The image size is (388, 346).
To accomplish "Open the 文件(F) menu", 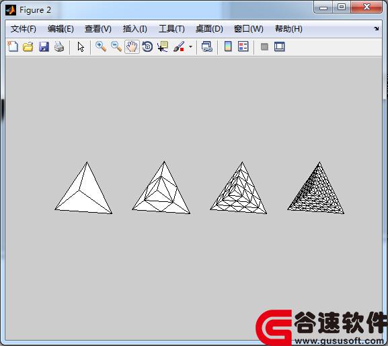I will pos(24,29).
